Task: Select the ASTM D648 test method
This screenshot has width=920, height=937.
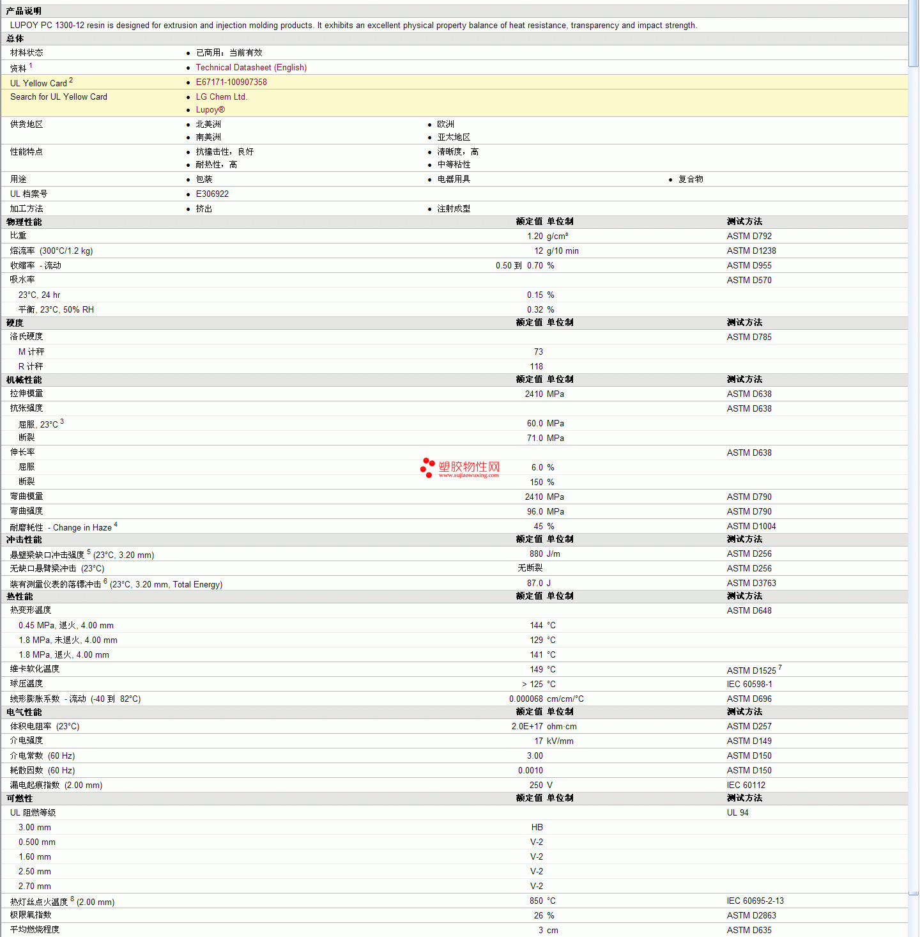Action: [749, 610]
